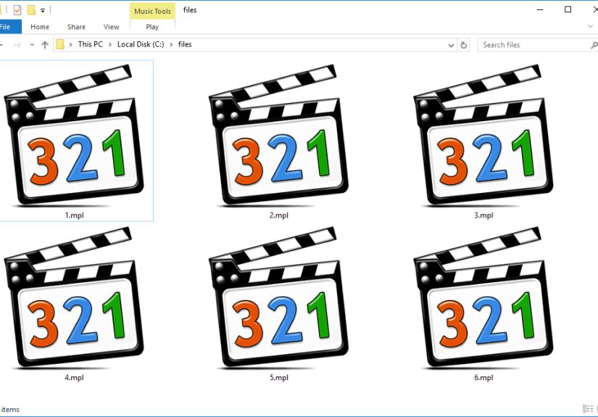
Task: Click the 2.mpl file name label
Action: pos(279,215)
